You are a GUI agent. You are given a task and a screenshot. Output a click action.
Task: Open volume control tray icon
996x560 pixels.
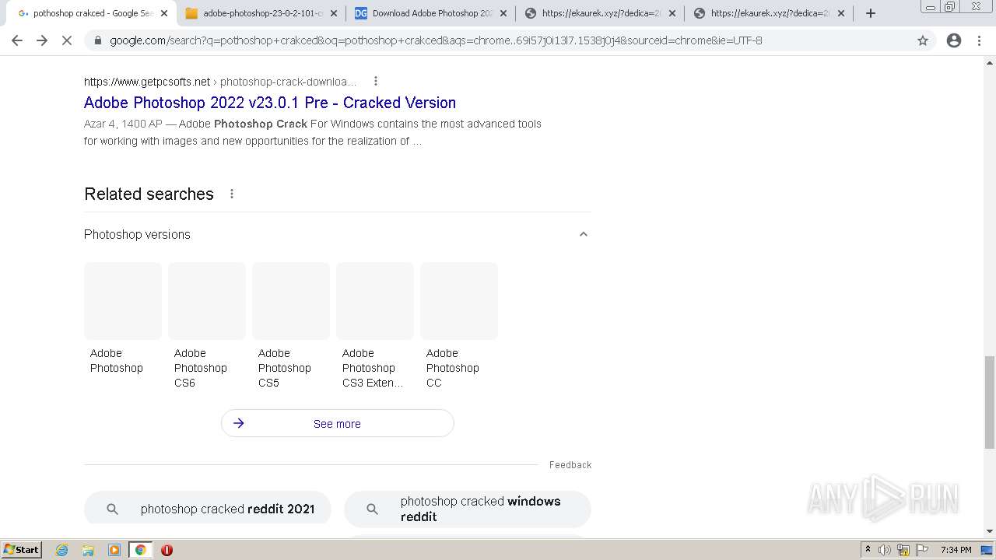coord(885,550)
